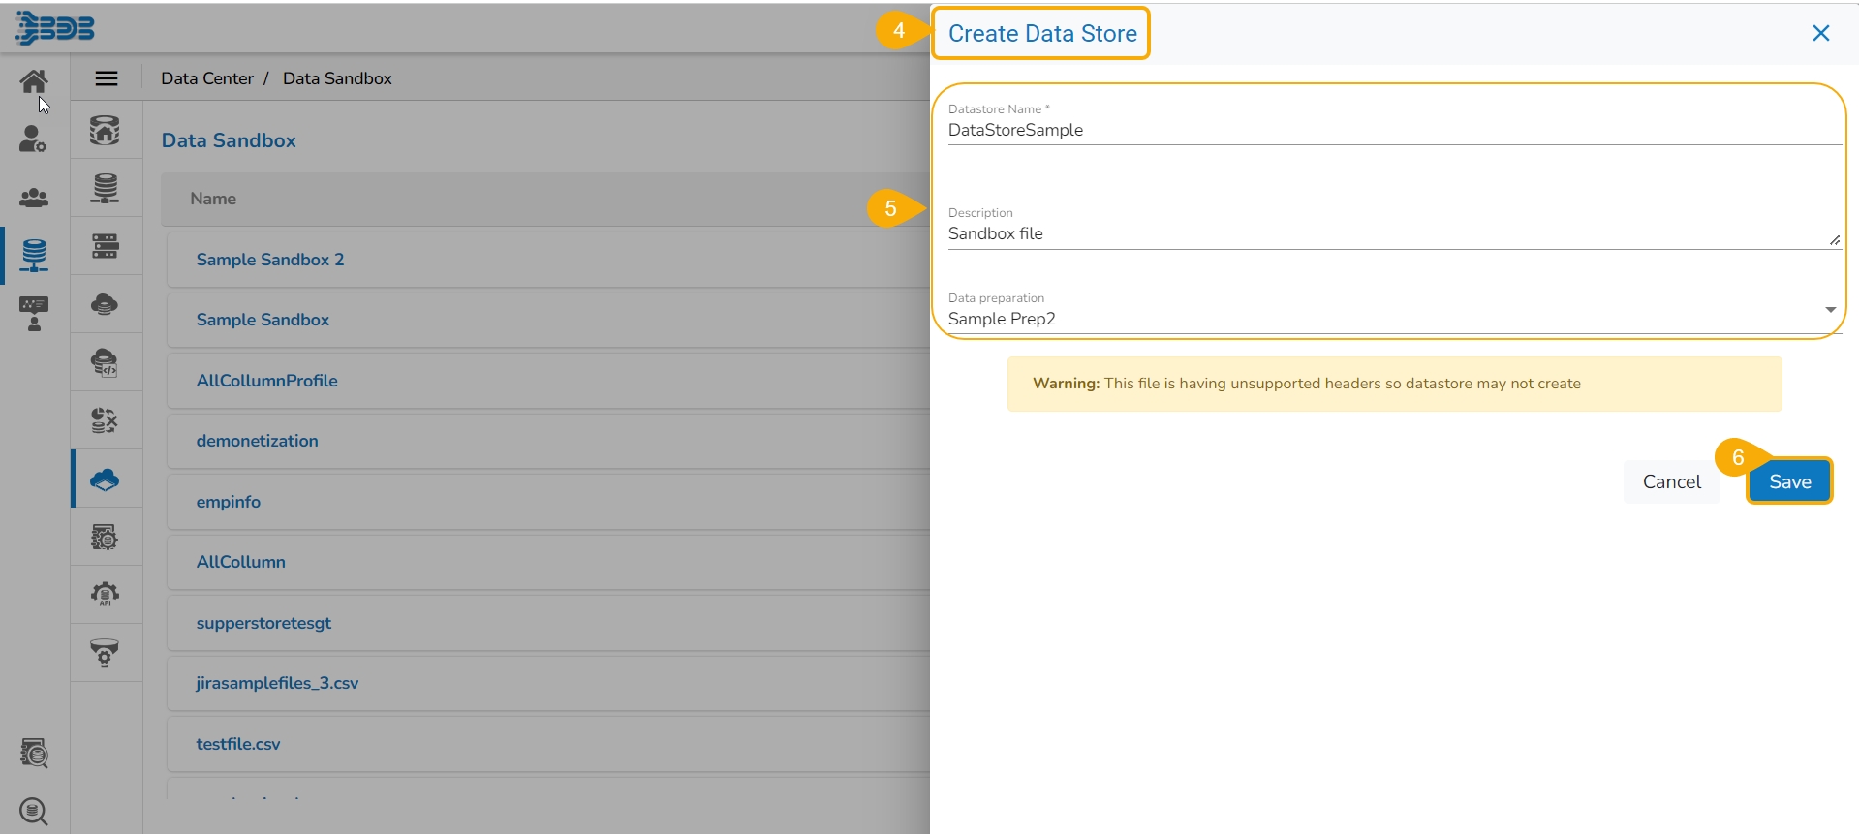Open the funnel gear icon in panel
Screen dimensions: 1859x834
(x=105, y=652)
